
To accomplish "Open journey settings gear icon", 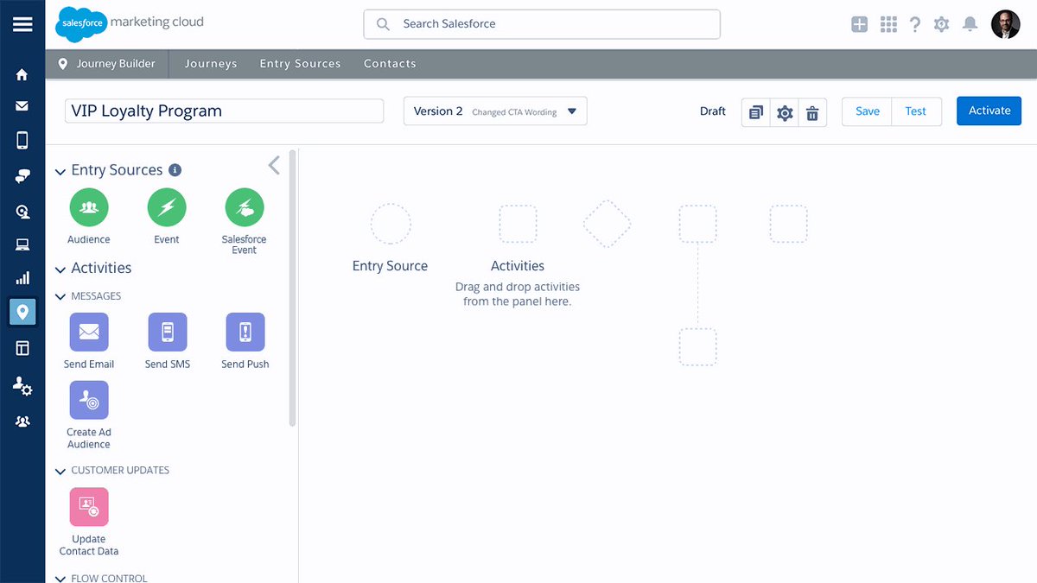I will click(x=785, y=112).
